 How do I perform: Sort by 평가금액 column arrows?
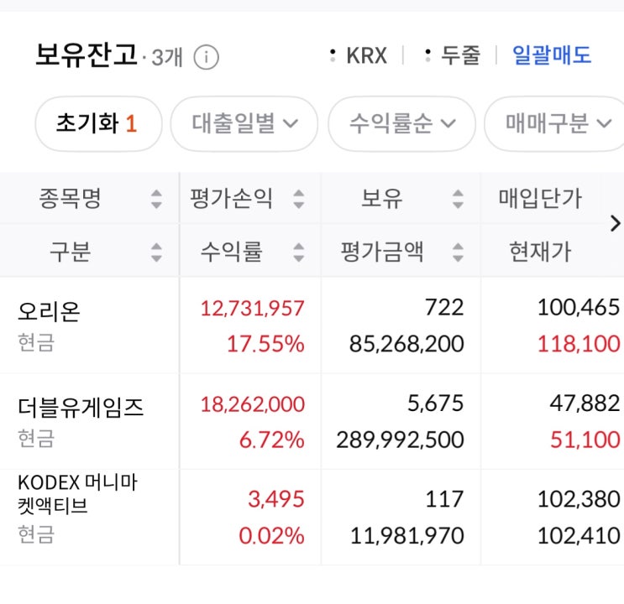[x=458, y=251]
